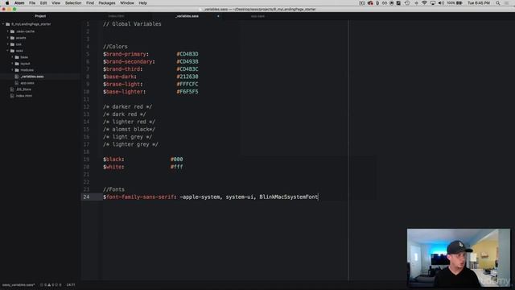Click the menu bar clock Tue 6:45 PM

(x=479, y=3)
